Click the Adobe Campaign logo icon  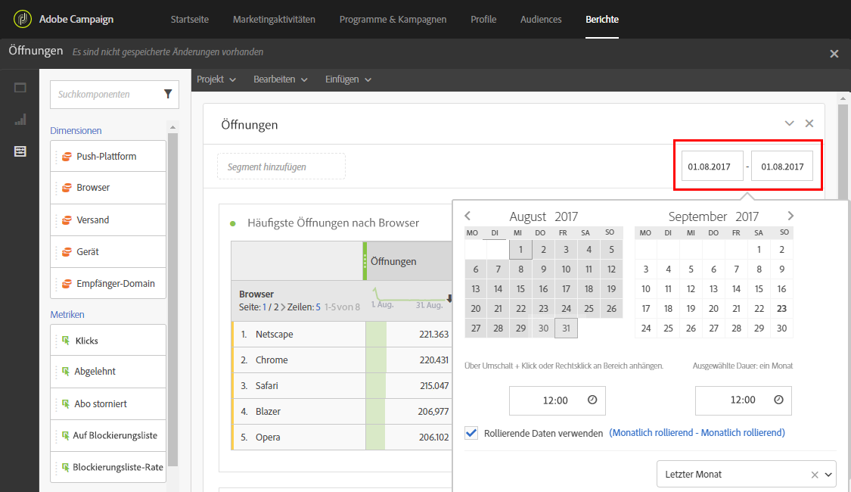(x=22, y=19)
